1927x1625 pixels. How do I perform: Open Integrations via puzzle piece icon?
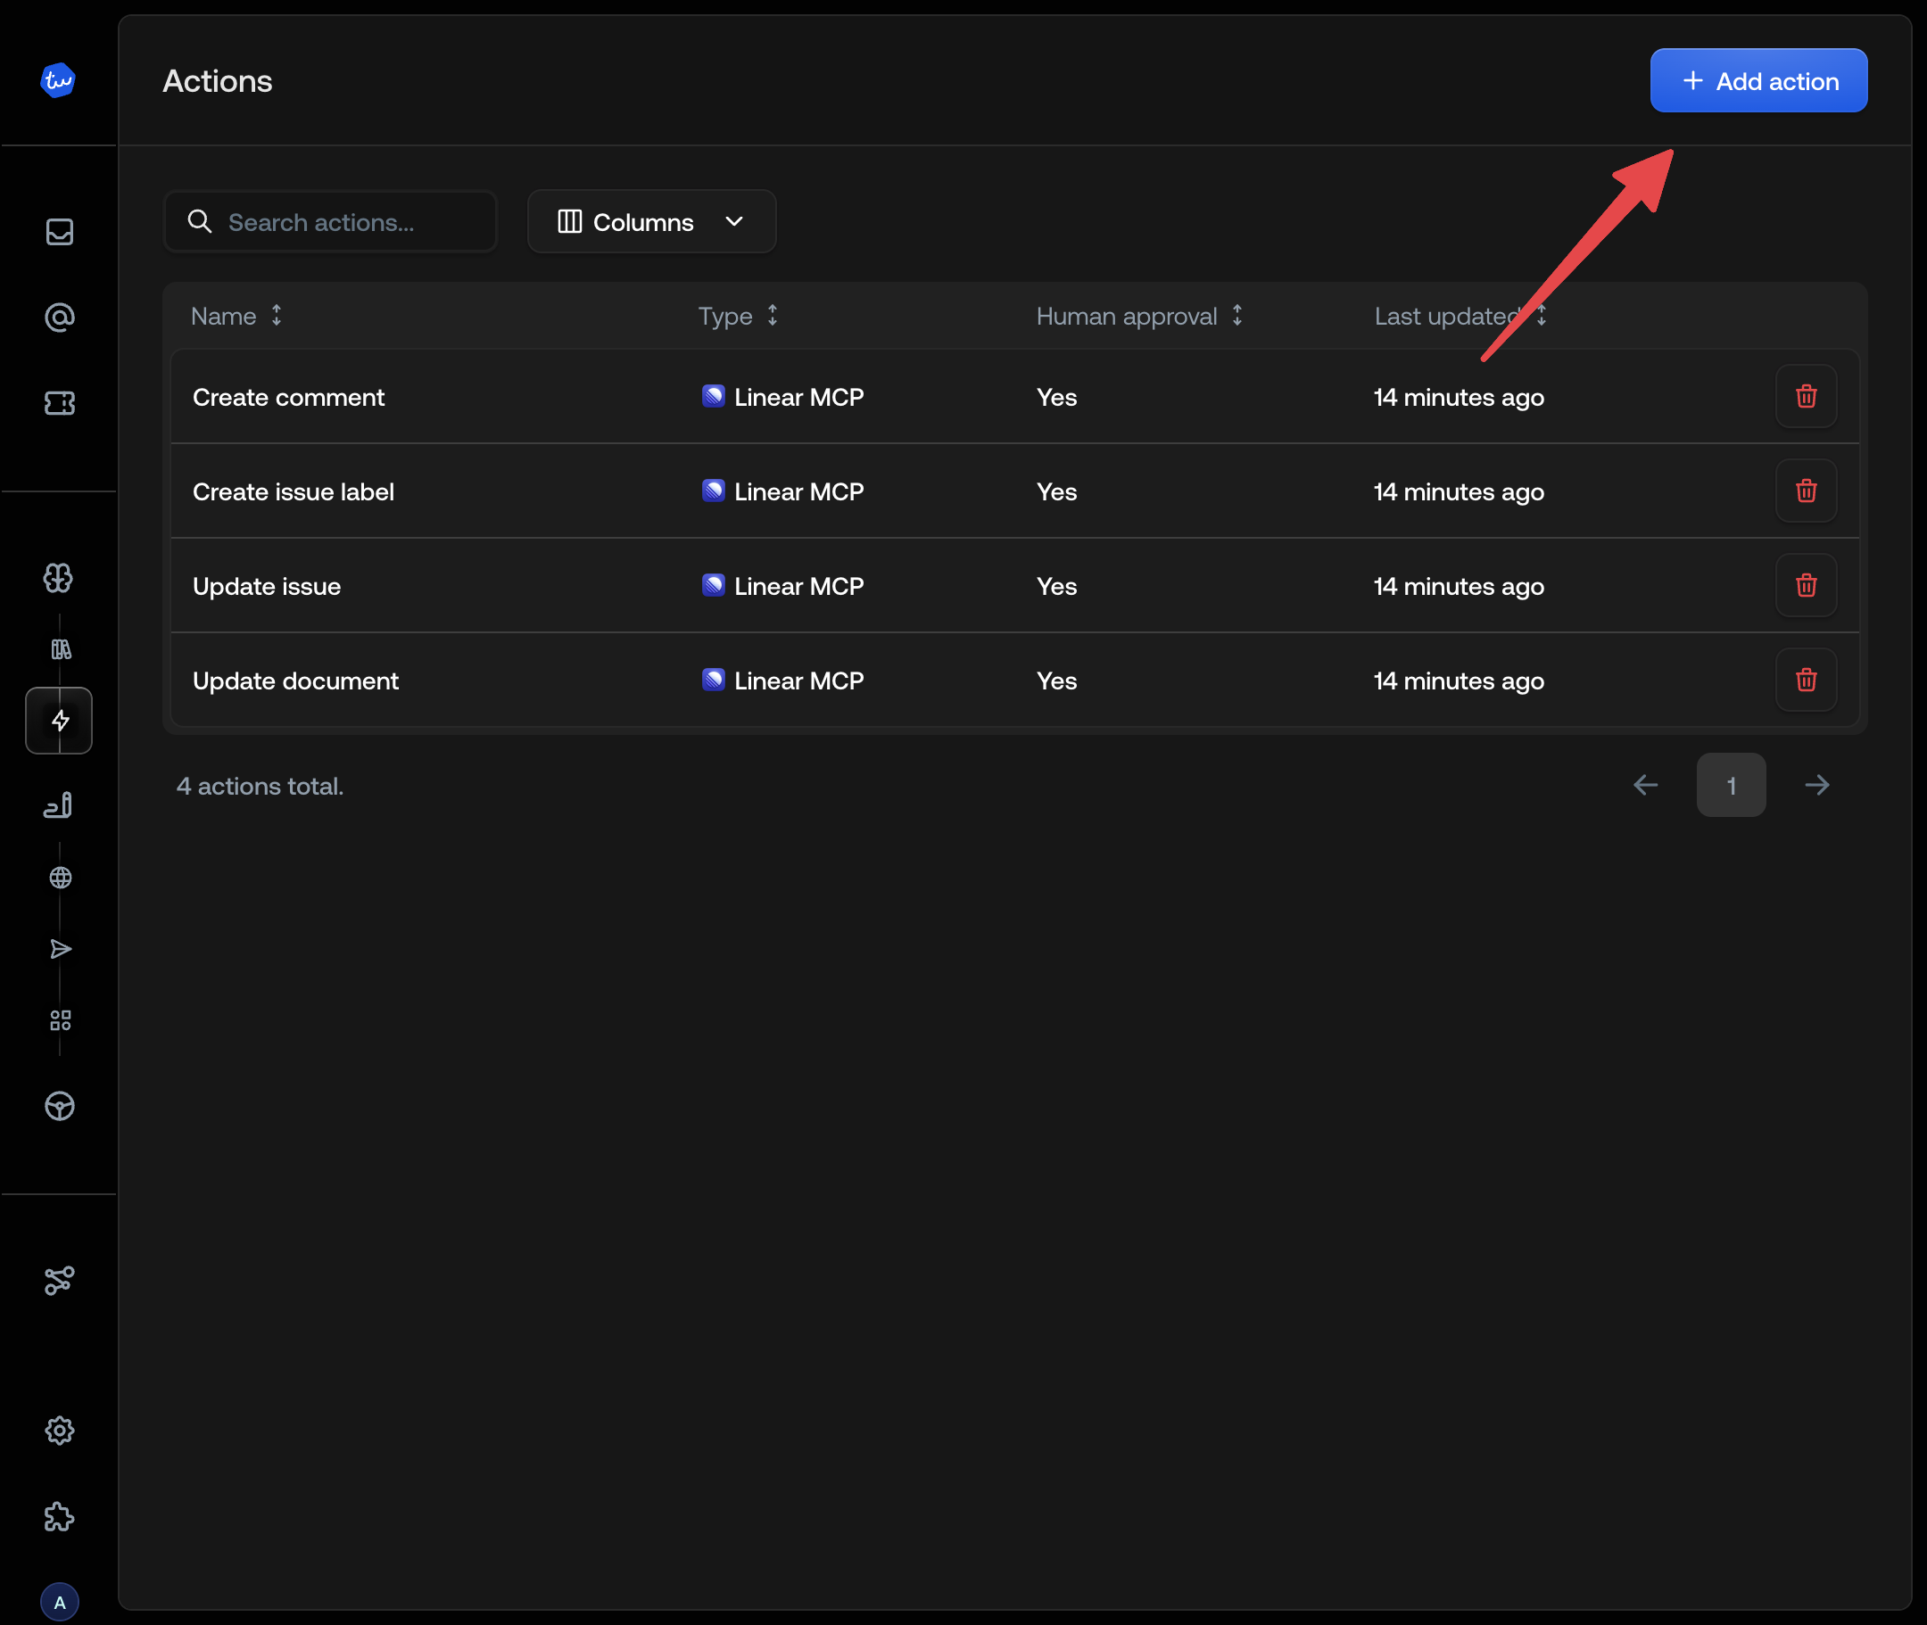click(59, 1517)
